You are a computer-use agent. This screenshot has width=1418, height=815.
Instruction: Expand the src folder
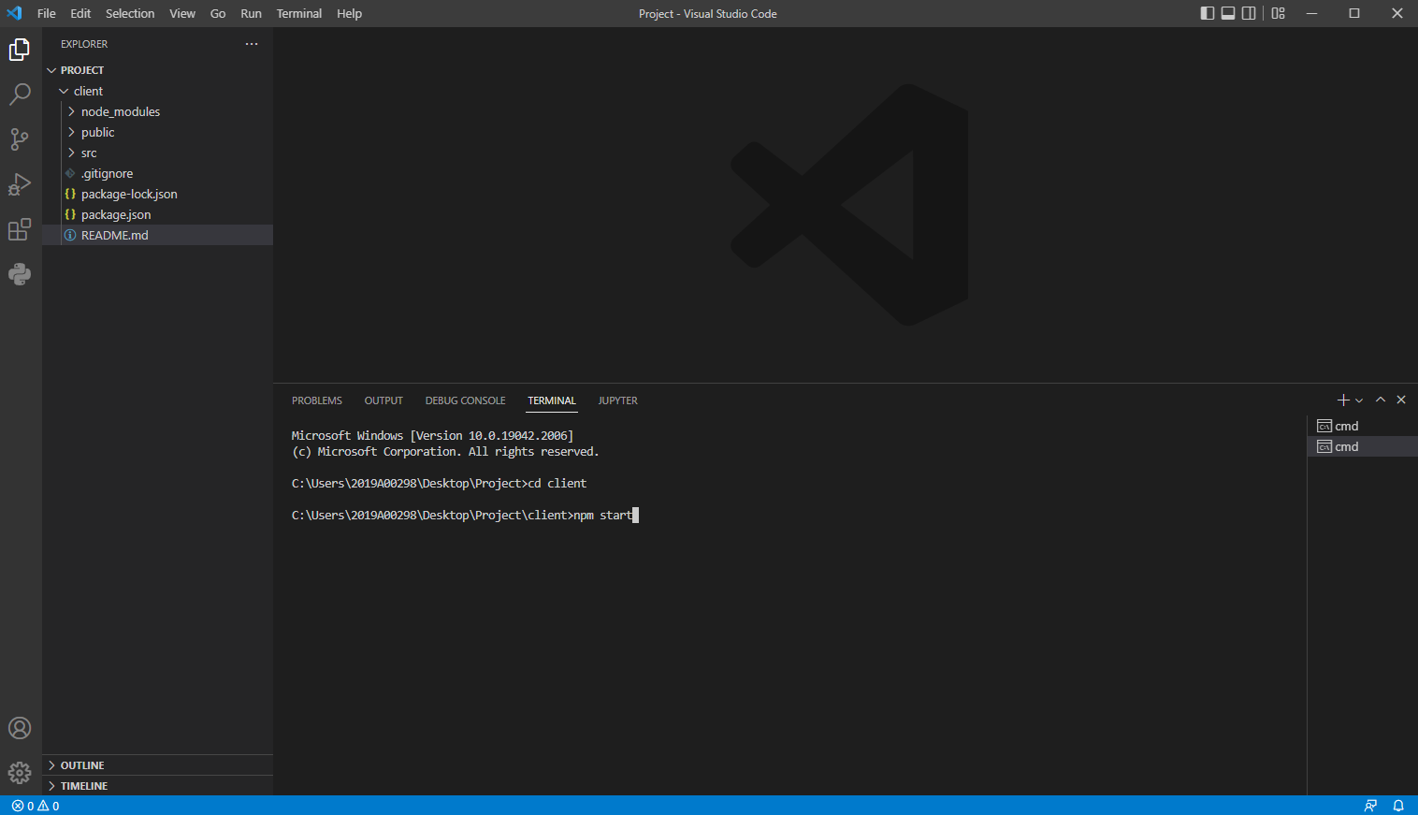click(157, 153)
